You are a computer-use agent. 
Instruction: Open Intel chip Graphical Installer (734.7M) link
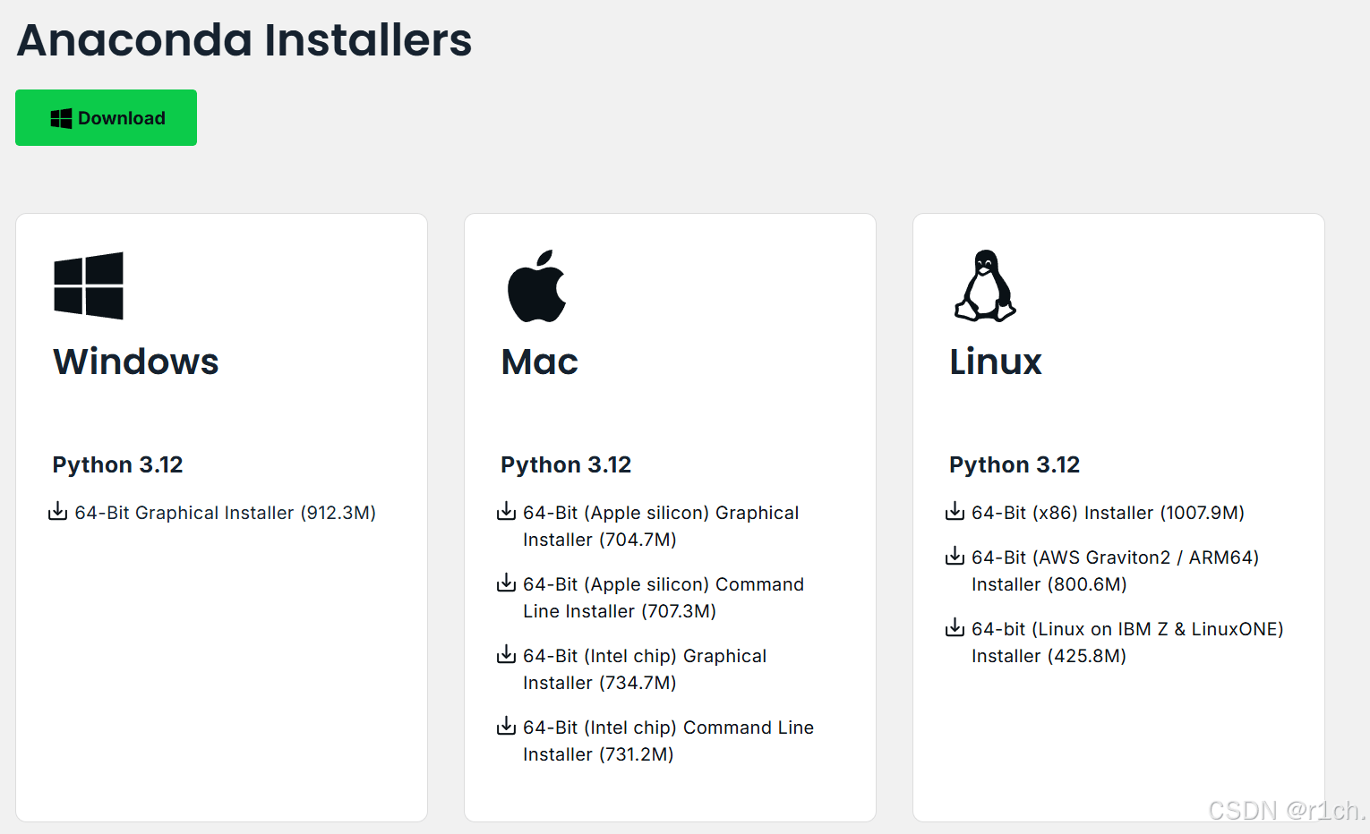645,669
